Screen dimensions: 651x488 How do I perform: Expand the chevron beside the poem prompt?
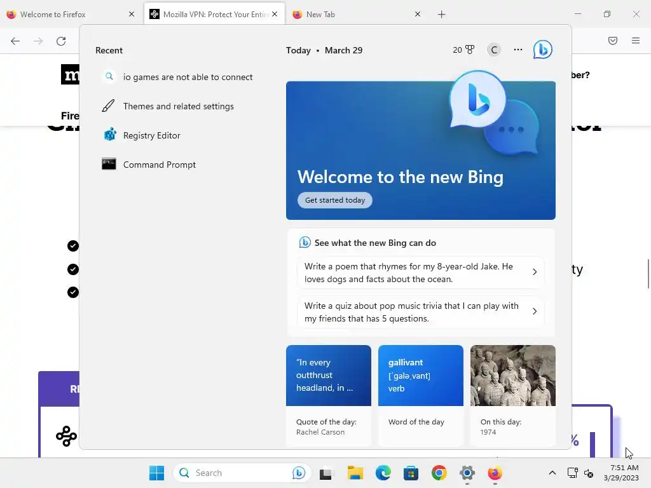coord(535,272)
